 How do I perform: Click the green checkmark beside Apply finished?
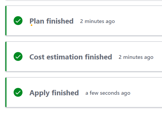point(18,92)
